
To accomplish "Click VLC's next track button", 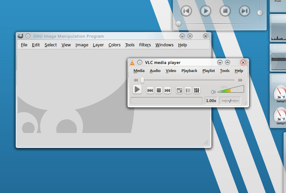I will pos(167,90).
